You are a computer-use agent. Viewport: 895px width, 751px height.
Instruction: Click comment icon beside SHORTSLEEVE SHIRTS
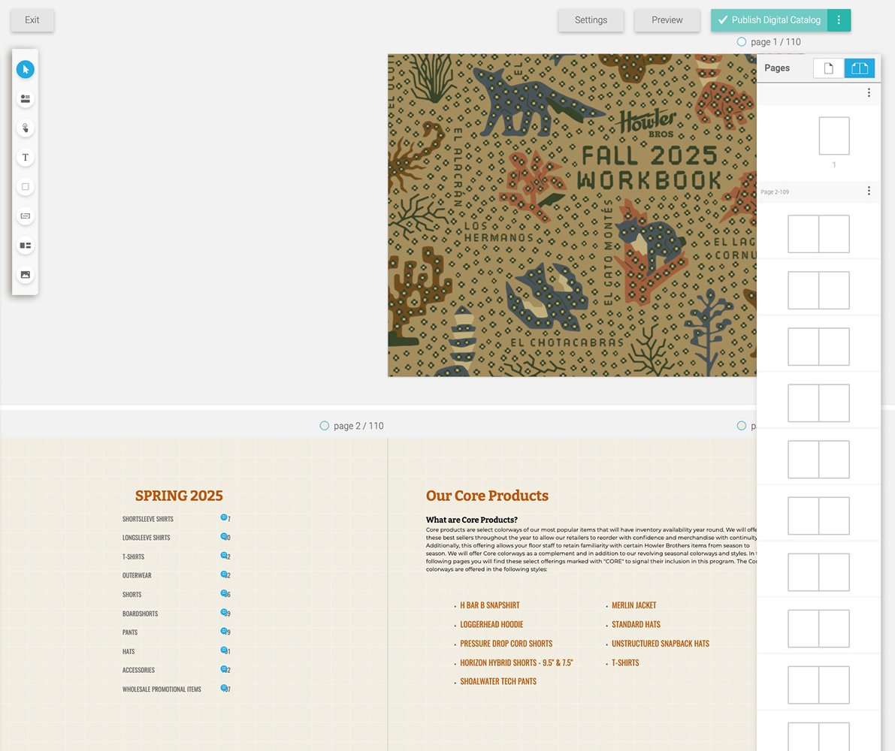pyautogui.click(x=225, y=517)
